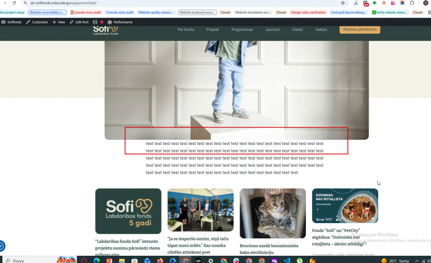This screenshot has width=431, height=263.
Task: Open the group photo card image
Action: (x=200, y=210)
